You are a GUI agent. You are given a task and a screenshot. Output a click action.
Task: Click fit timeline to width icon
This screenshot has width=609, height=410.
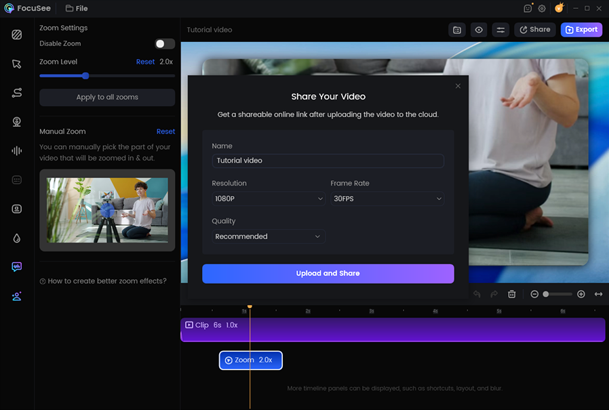598,294
